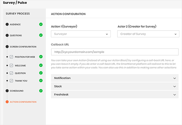Click into the Callback URL field
The height and width of the screenshot is (125, 182).
tap(115, 52)
